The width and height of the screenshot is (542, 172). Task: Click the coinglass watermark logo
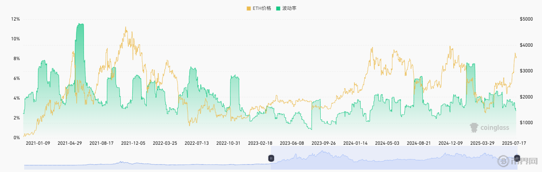(489, 127)
